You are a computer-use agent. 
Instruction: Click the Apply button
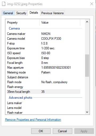point(84,131)
